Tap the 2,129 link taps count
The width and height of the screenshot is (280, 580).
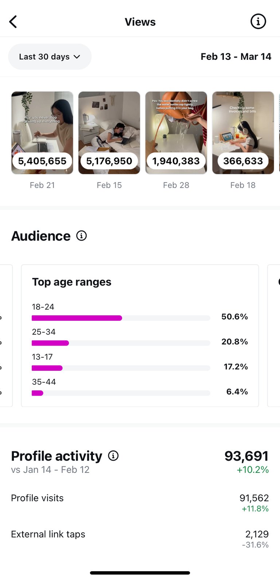point(257,534)
